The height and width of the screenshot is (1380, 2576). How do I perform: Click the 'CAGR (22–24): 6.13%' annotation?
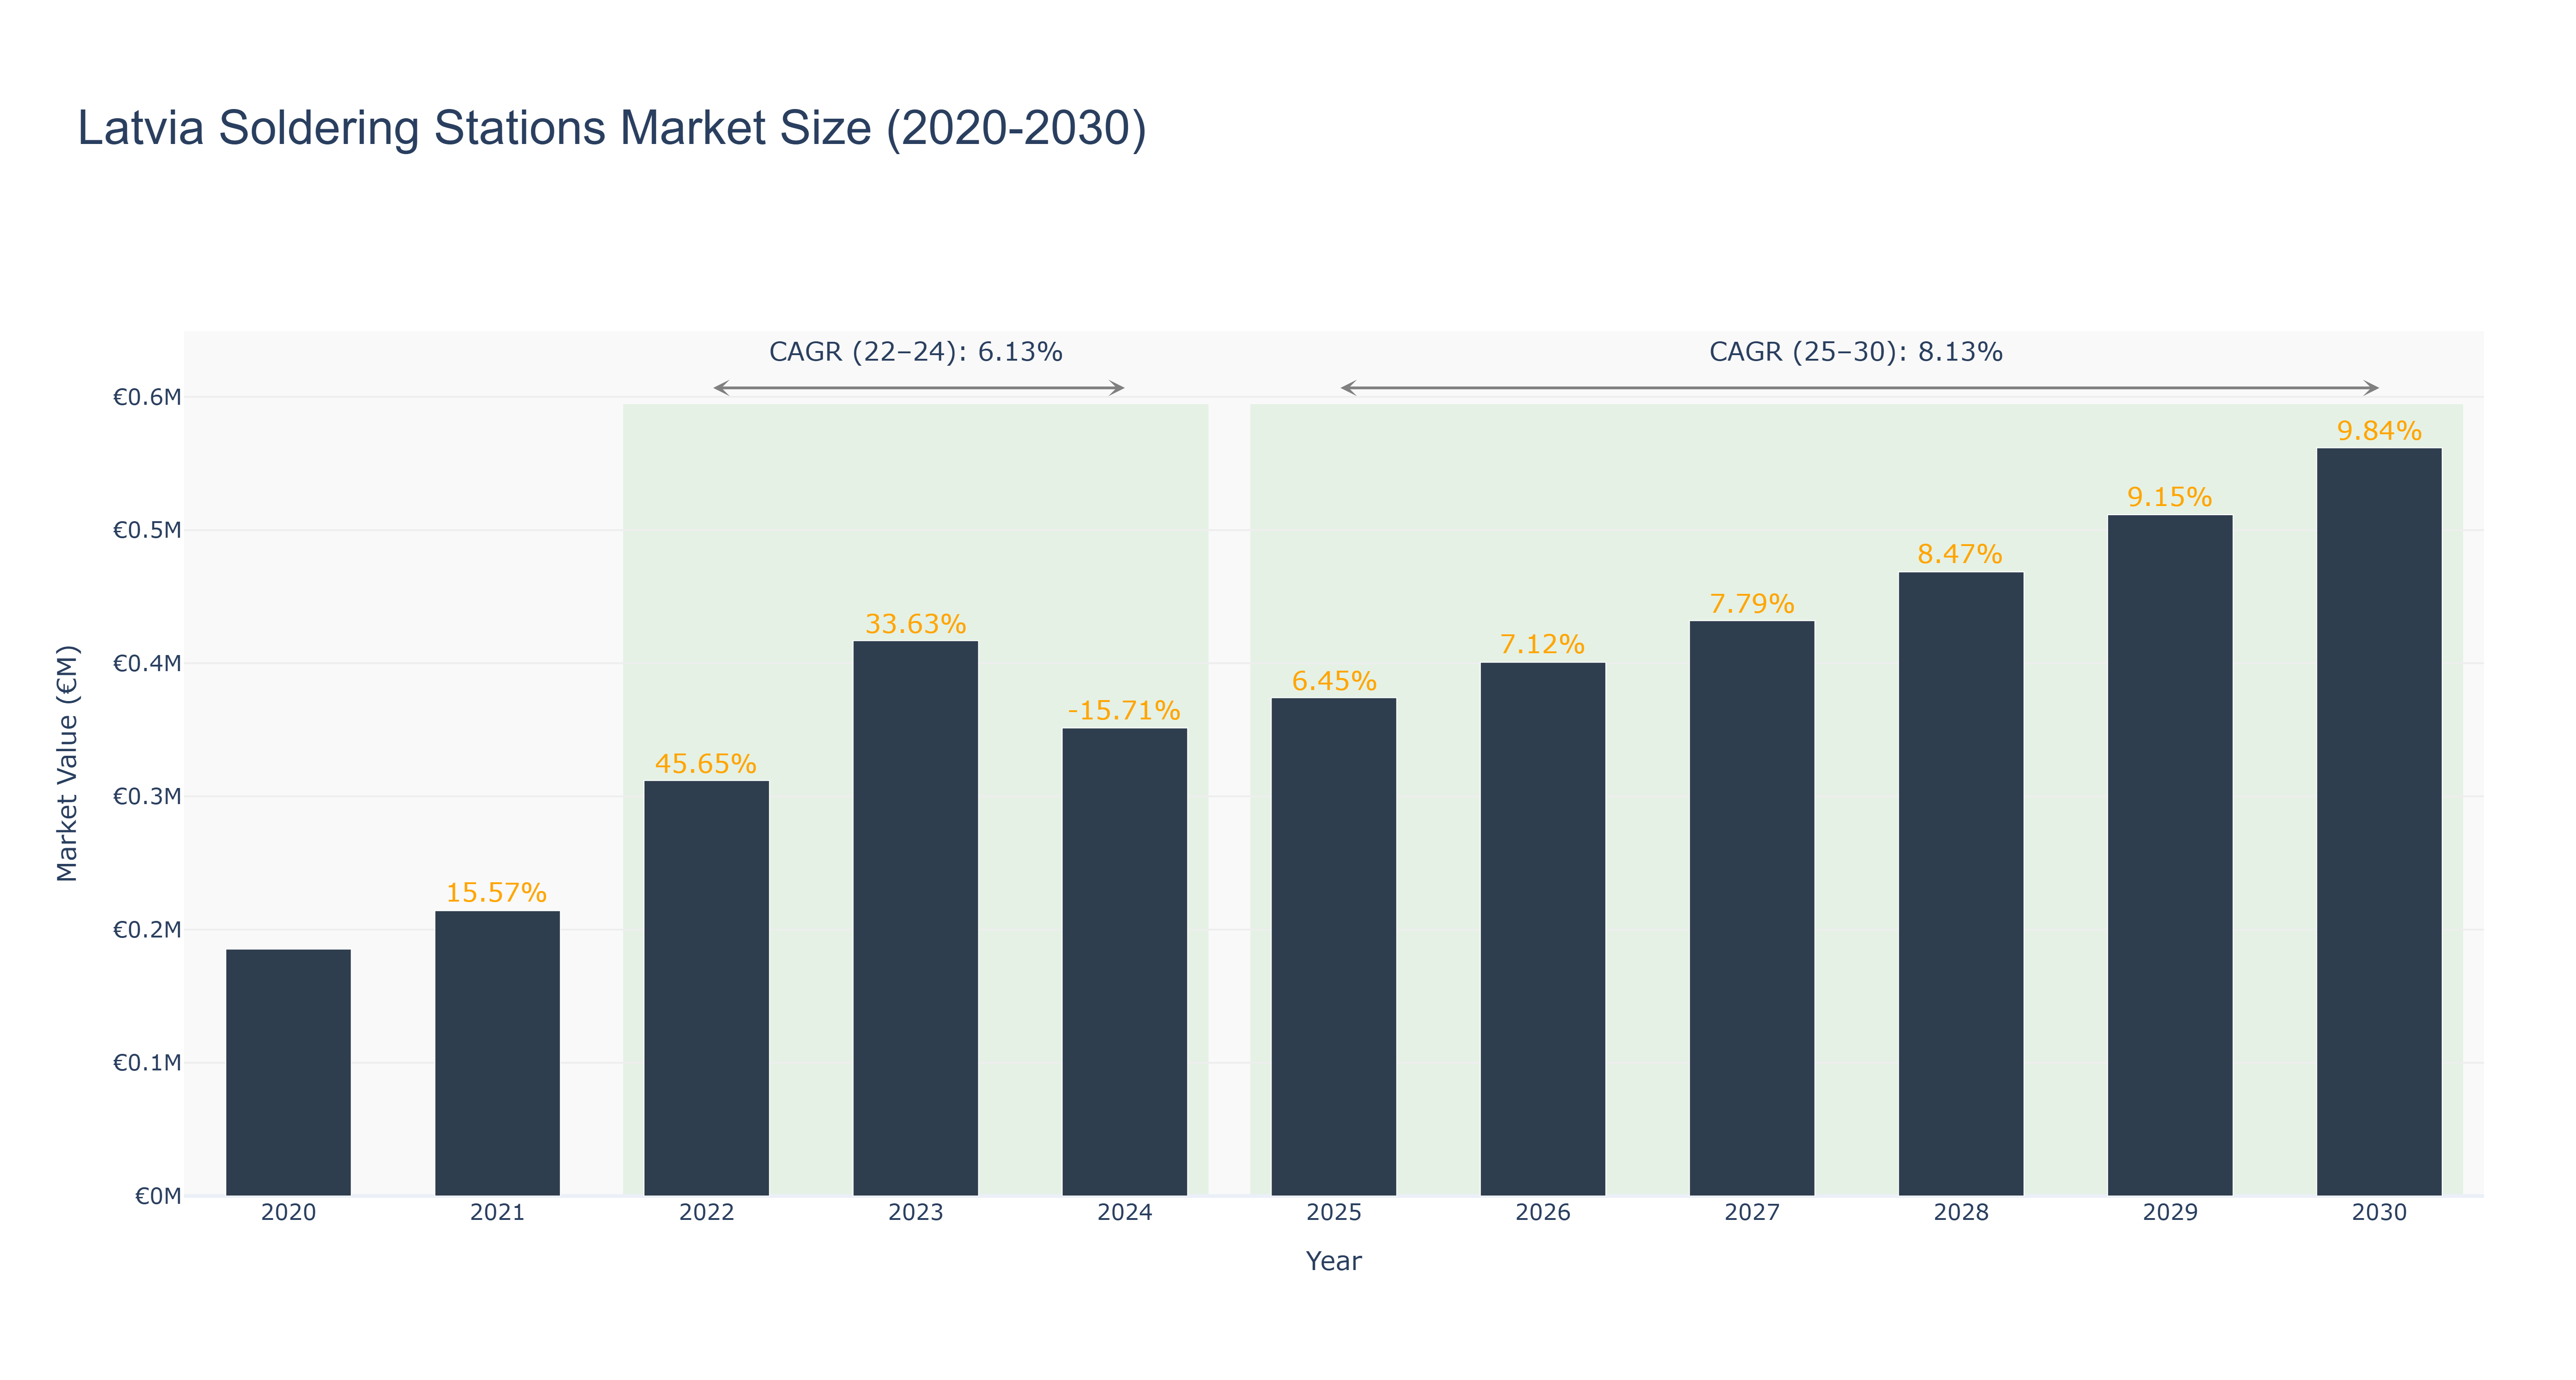point(915,352)
